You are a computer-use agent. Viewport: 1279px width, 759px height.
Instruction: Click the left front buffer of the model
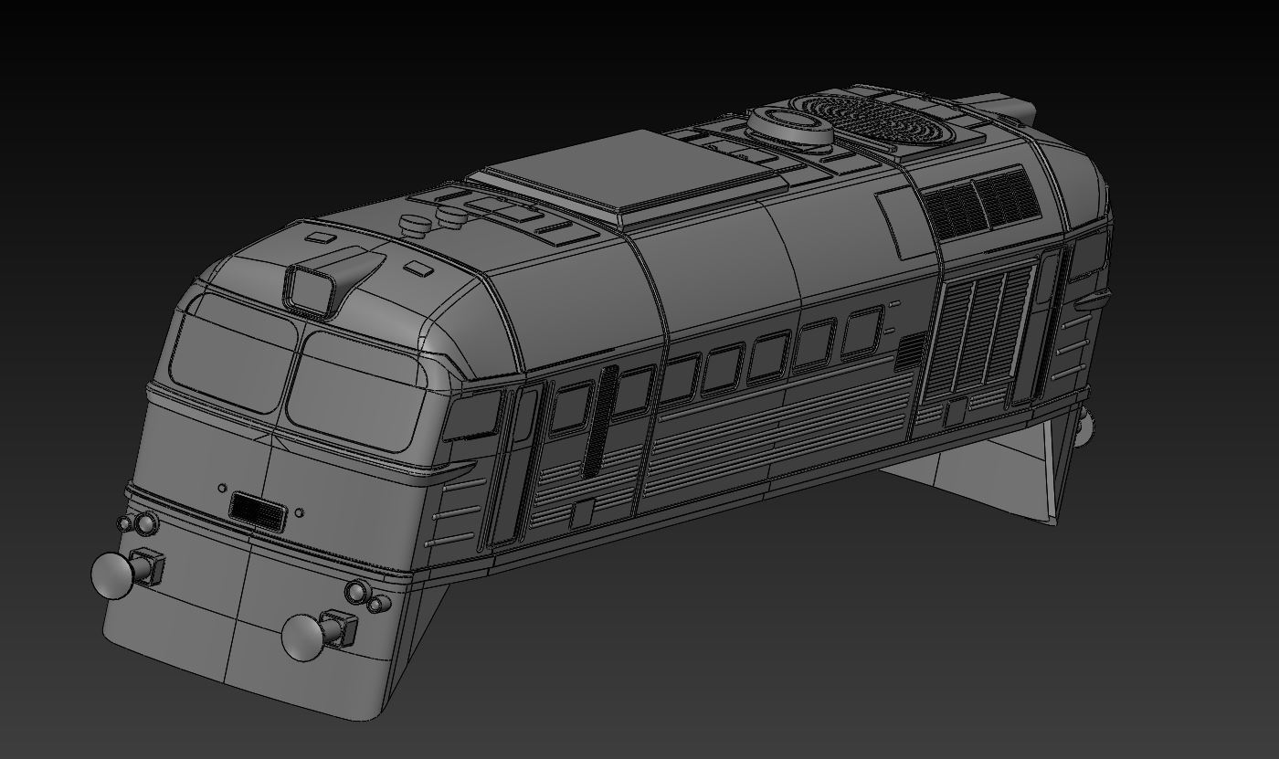tap(126, 573)
